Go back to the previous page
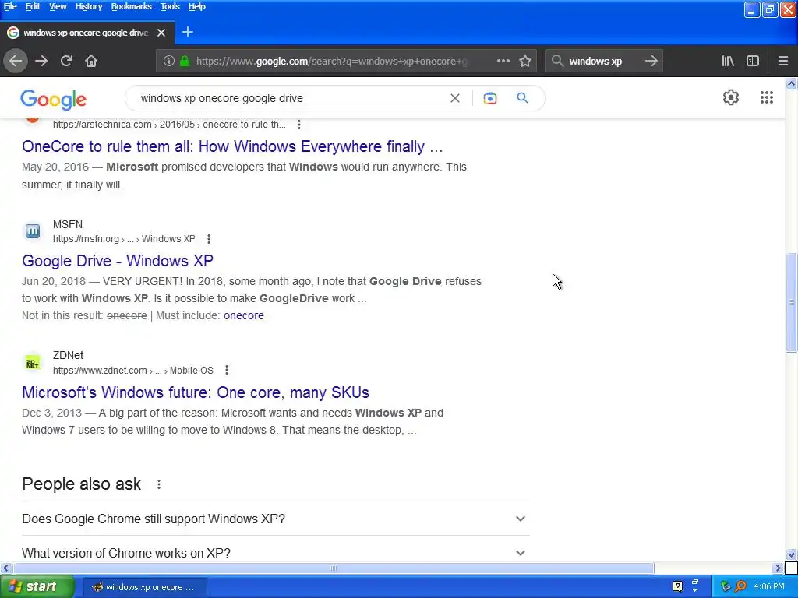798x598 pixels. click(x=16, y=61)
